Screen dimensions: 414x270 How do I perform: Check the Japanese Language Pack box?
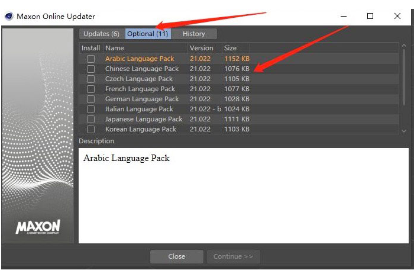pos(90,119)
